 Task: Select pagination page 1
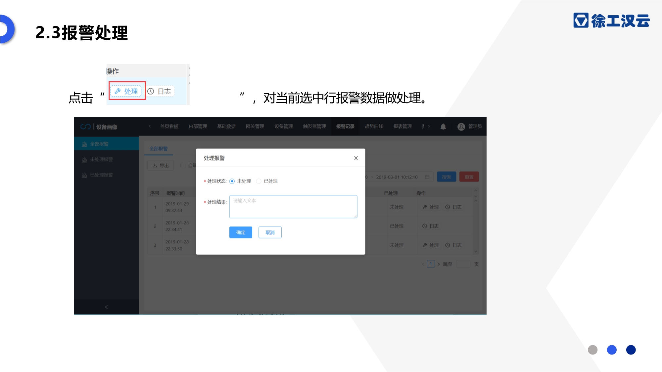click(431, 264)
